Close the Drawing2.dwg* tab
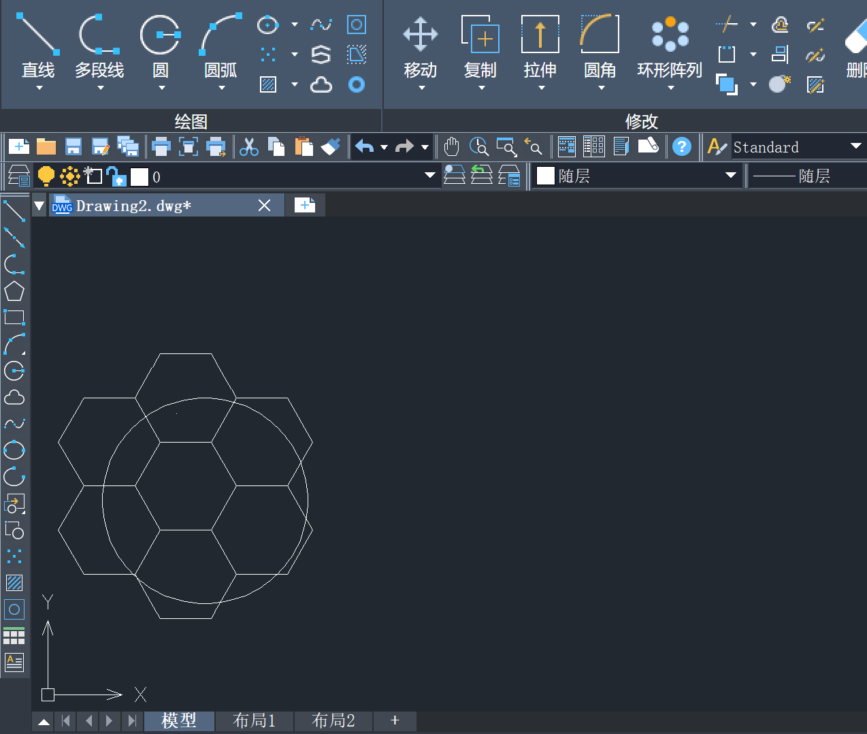Image resolution: width=867 pixels, height=734 pixels. [x=265, y=206]
